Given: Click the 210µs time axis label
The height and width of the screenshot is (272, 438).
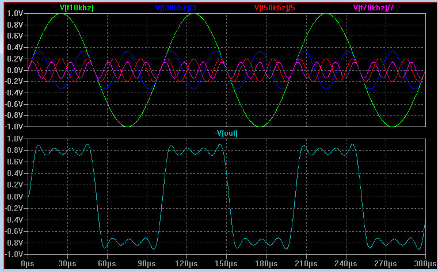Looking at the screenshot, I should tap(306, 263).
